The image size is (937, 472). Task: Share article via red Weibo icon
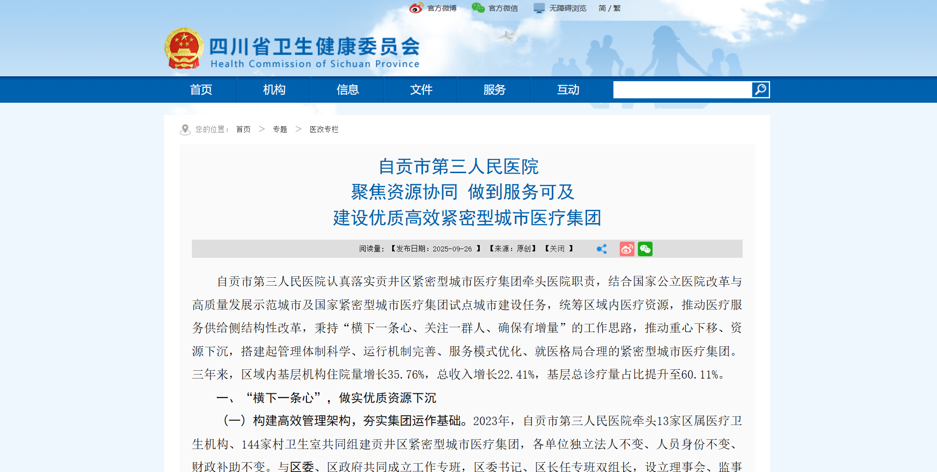point(627,249)
